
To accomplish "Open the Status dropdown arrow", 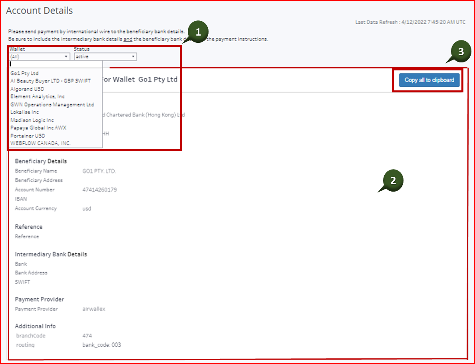I will (133, 56).
